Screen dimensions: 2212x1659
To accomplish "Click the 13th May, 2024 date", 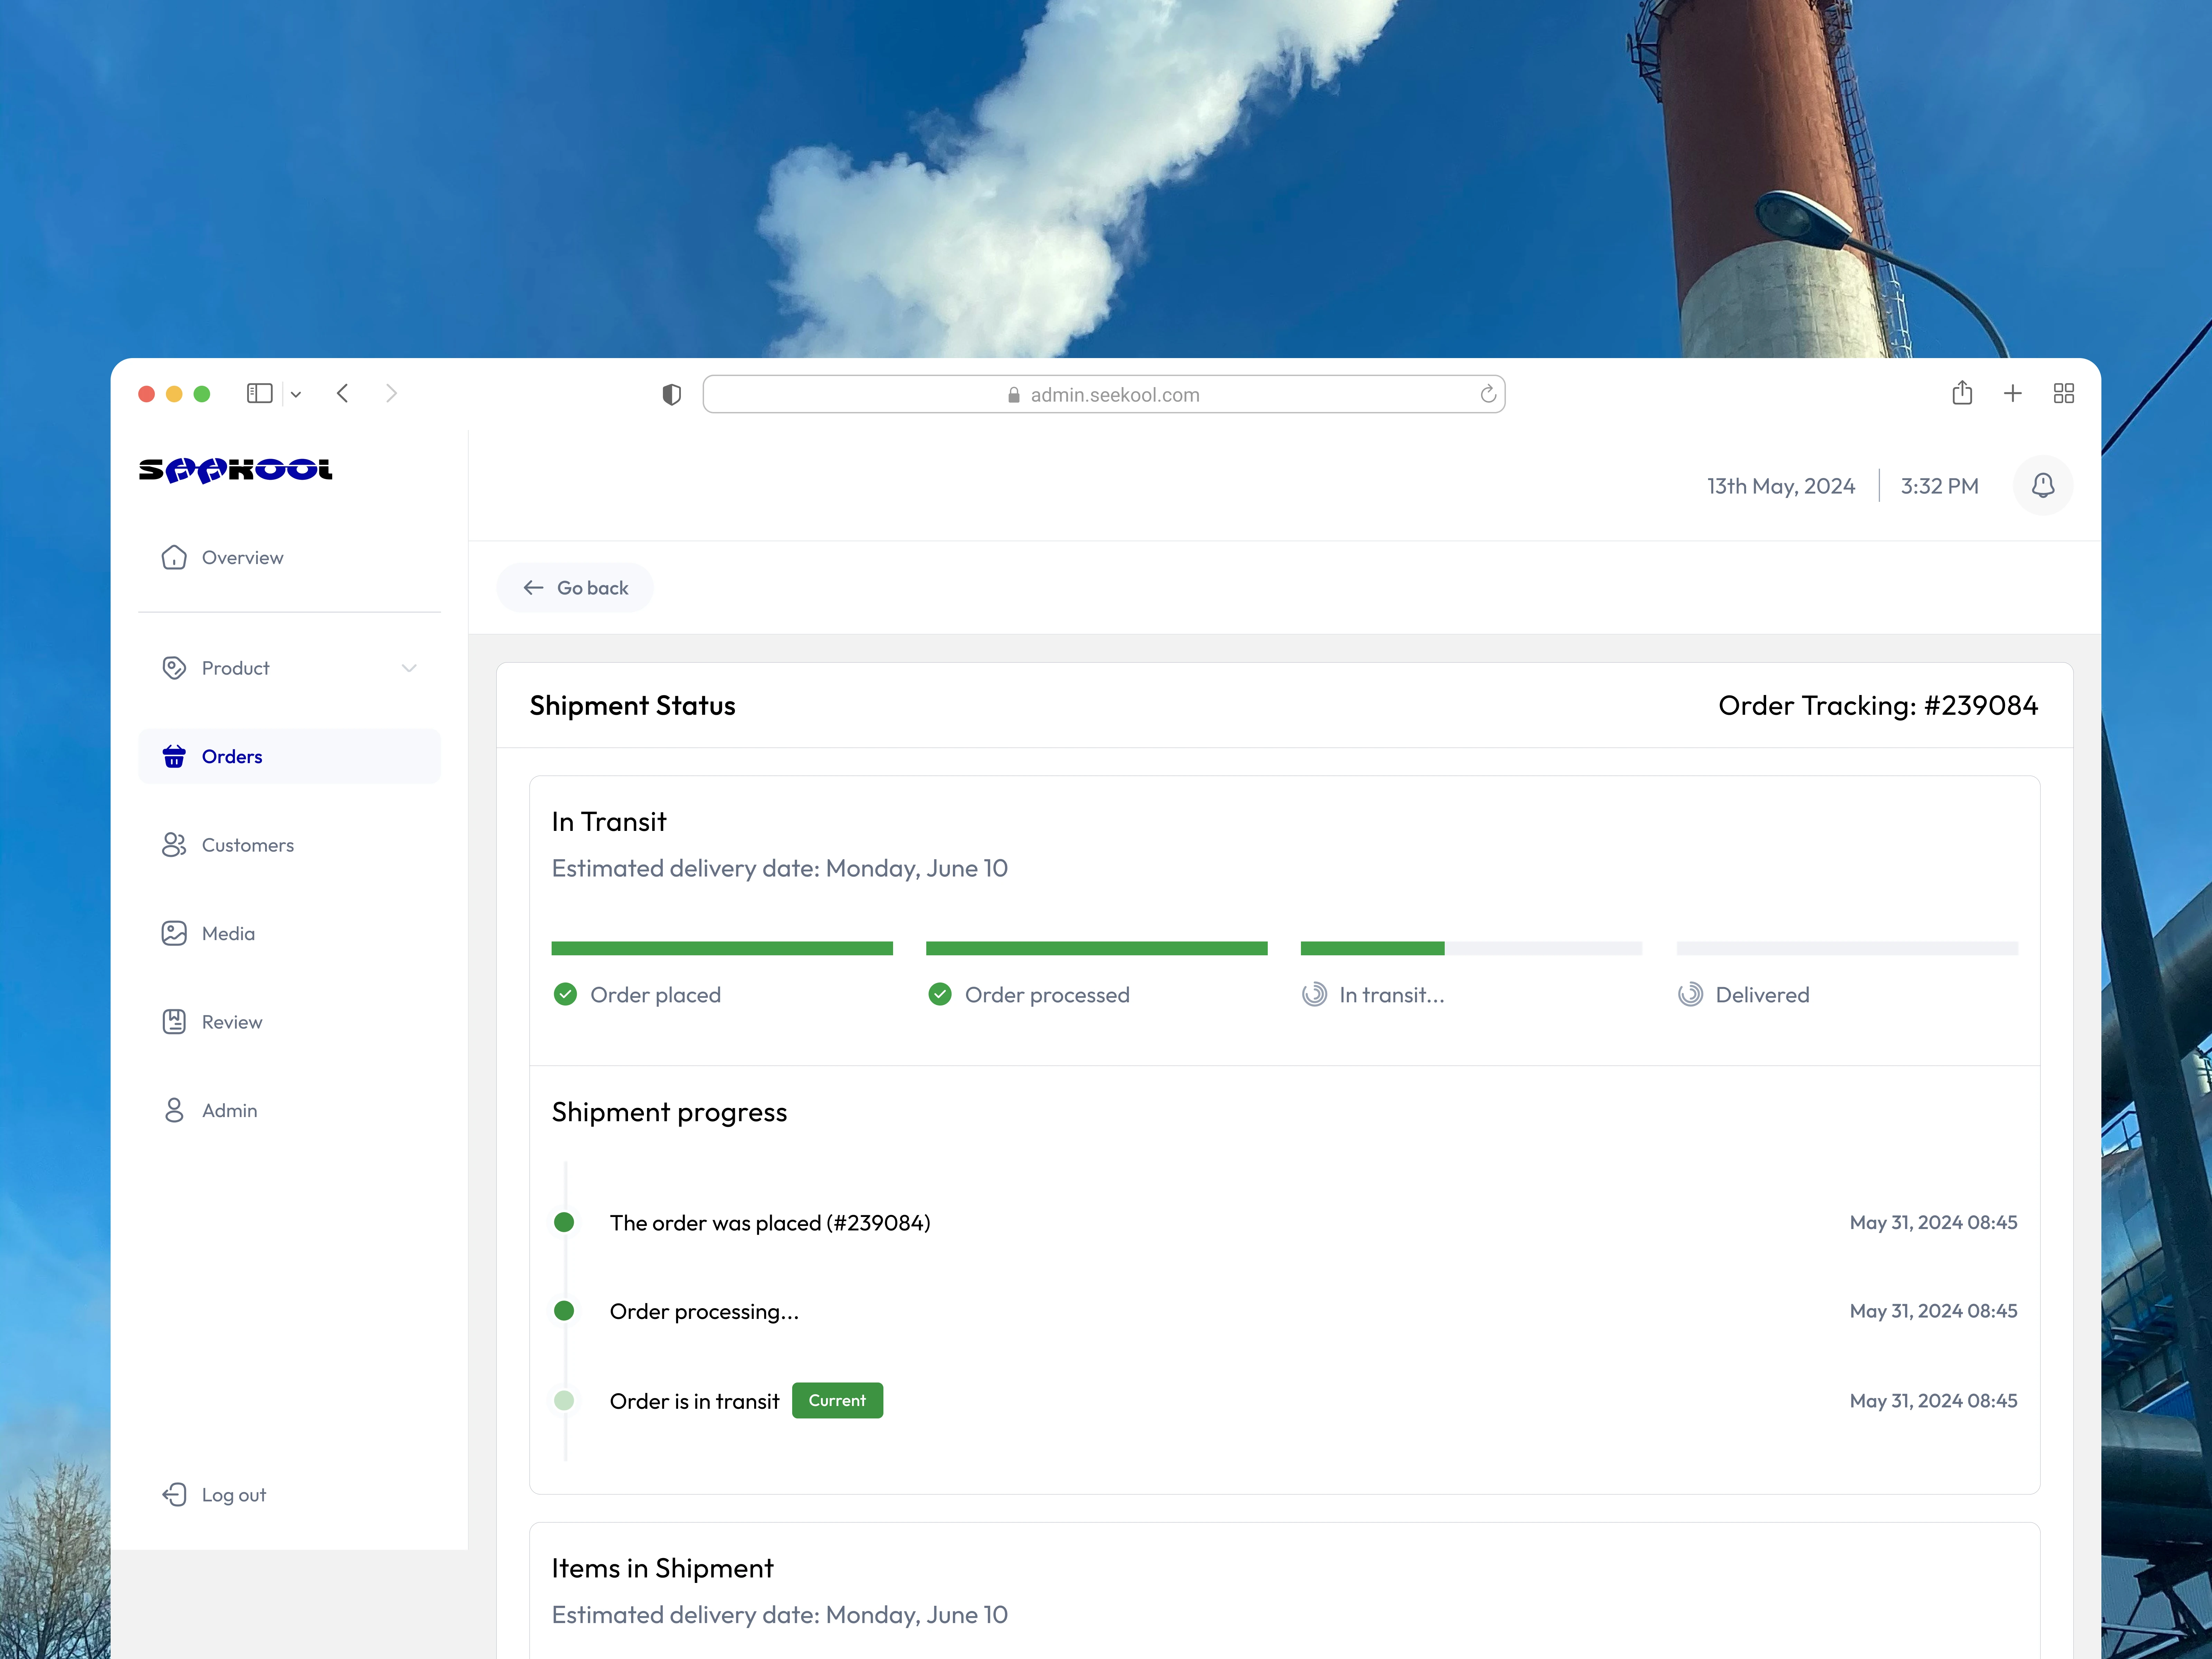I will 1781,486.
